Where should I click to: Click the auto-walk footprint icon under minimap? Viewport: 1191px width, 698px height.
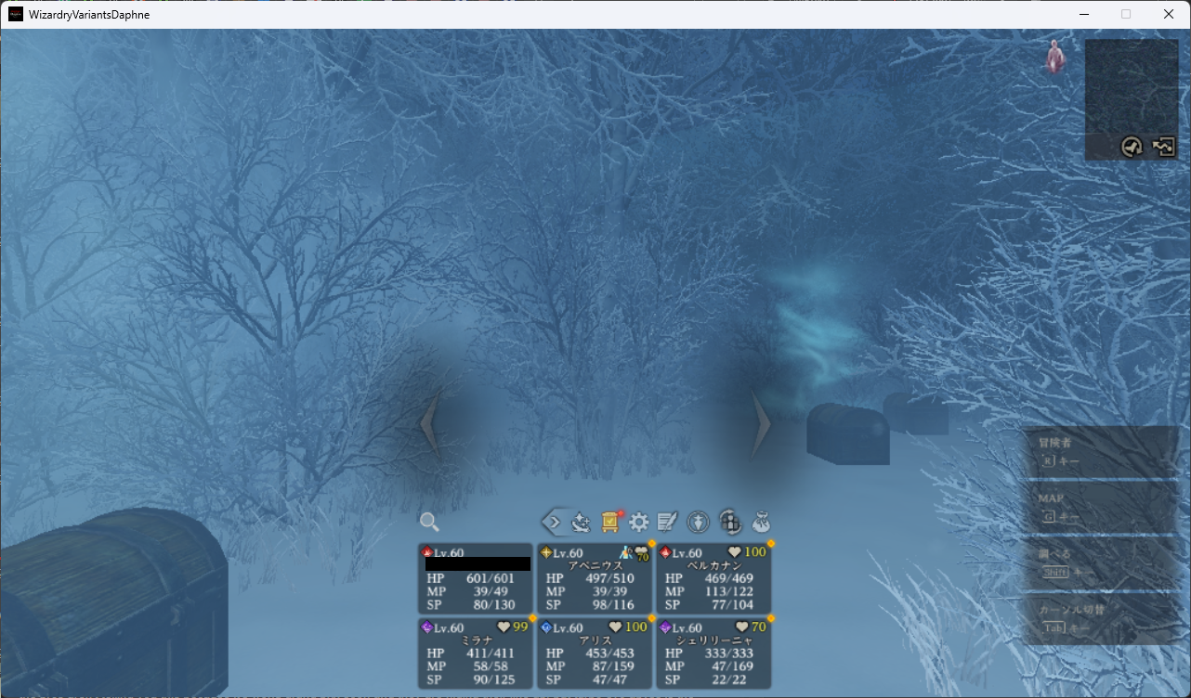point(1132,147)
